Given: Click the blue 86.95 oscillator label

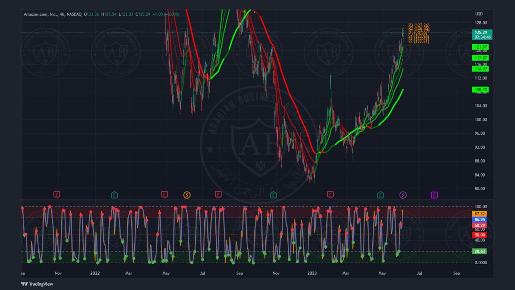Looking at the screenshot, I should [480, 220].
